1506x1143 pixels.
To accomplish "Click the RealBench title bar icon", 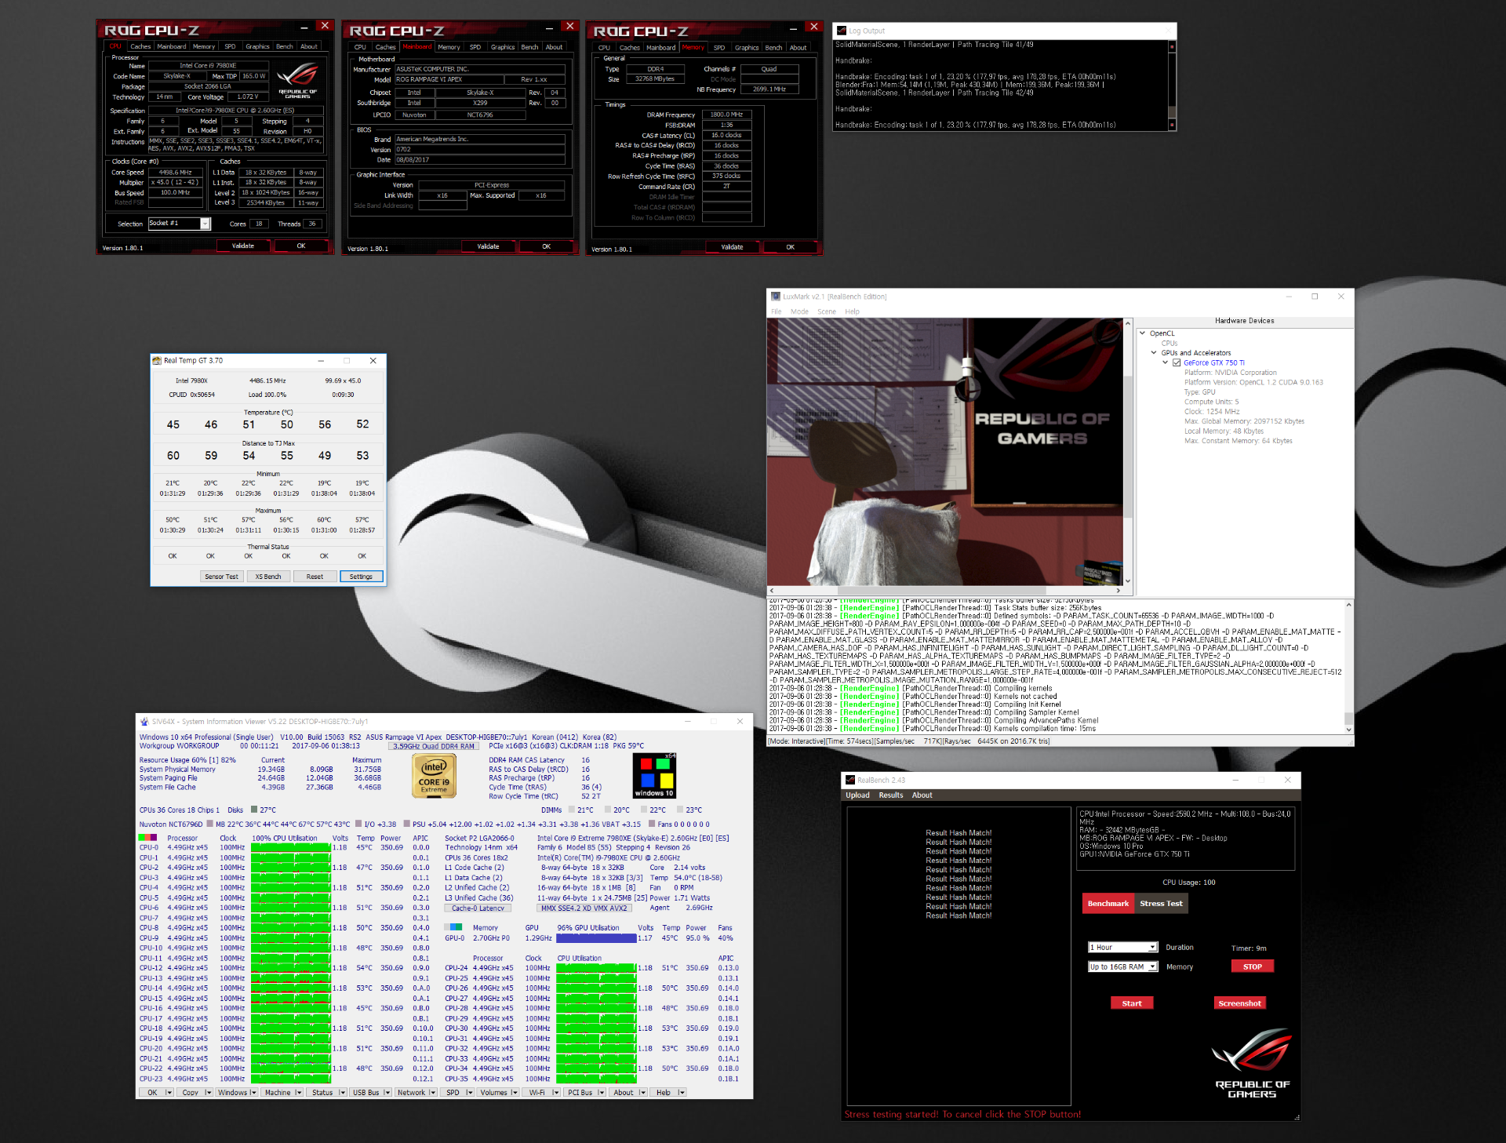I will point(849,780).
